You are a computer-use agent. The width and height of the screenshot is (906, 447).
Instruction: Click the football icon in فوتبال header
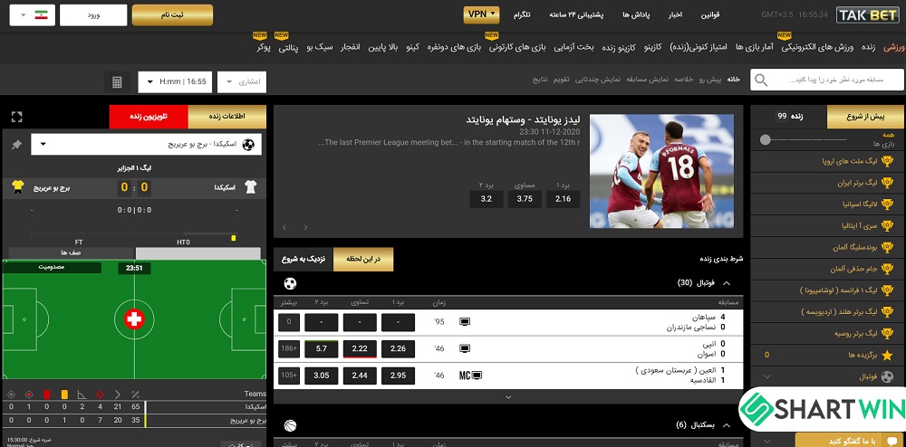coord(290,283)
